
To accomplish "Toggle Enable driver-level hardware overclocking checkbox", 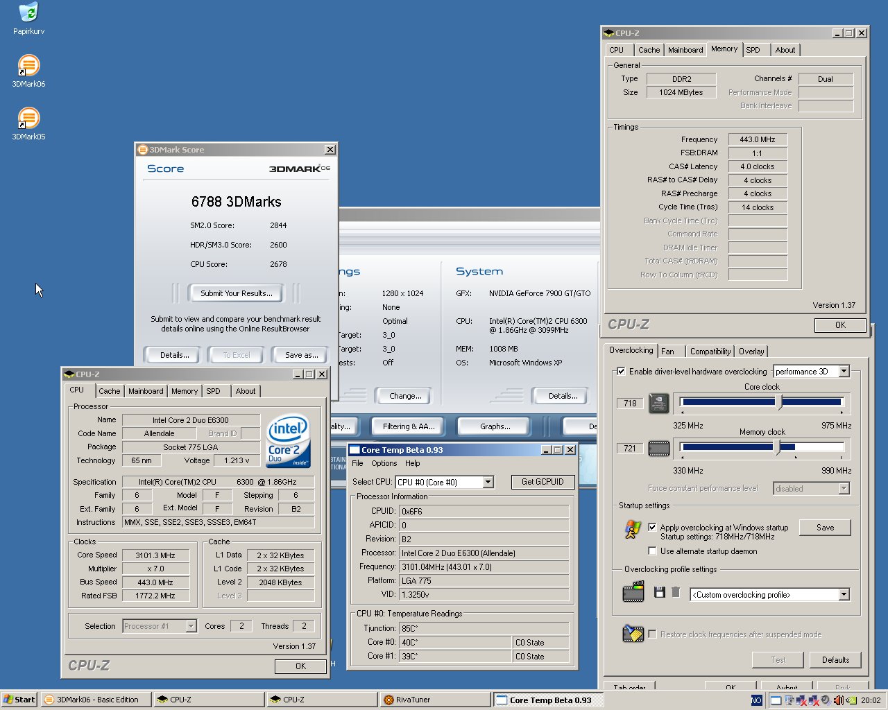I will [x=621, y=372].
